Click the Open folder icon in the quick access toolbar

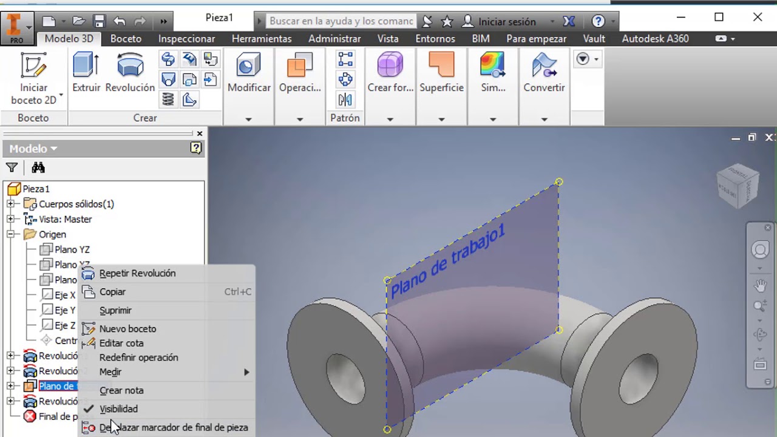tap(79, 21)
